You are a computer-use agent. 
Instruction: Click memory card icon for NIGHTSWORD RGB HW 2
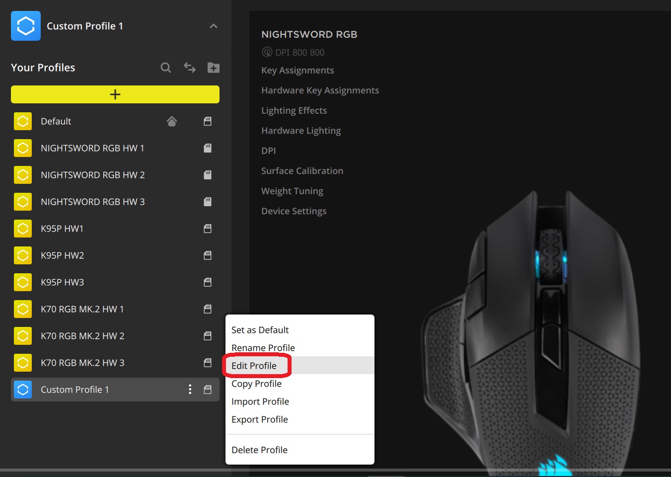point(208,175)
